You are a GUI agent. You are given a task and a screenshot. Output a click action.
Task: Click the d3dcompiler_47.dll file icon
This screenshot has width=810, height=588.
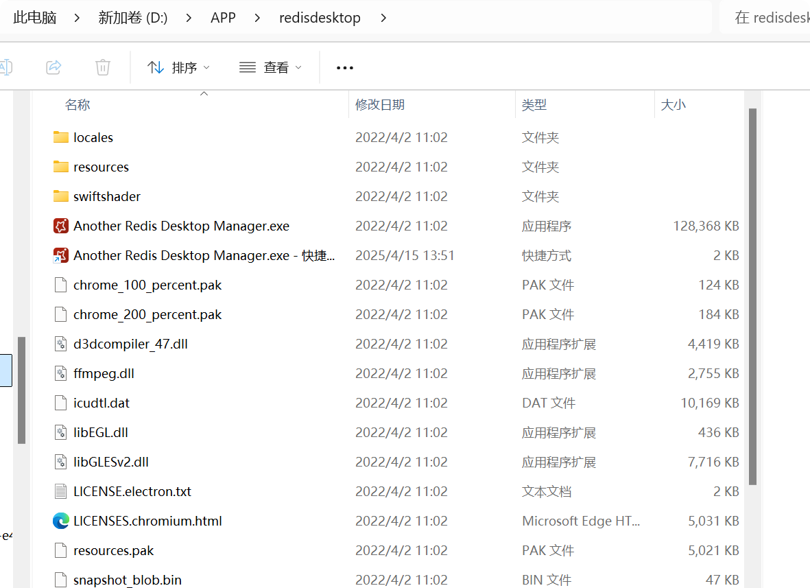[x=60, y=344]
